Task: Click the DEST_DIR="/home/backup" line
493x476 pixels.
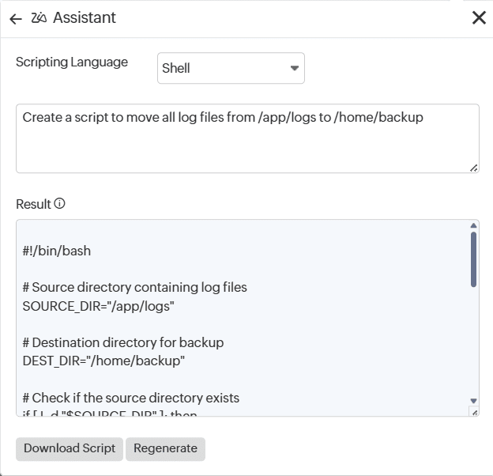Action: (103, 361)
